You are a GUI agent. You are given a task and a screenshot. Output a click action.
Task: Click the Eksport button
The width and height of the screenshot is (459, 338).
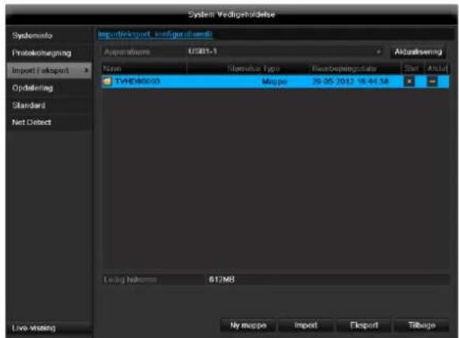coord(364,325)
